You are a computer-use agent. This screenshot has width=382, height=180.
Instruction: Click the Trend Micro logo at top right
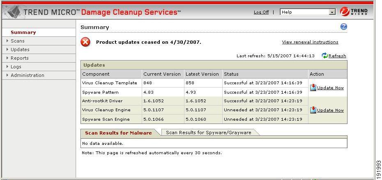coord(354,11)
